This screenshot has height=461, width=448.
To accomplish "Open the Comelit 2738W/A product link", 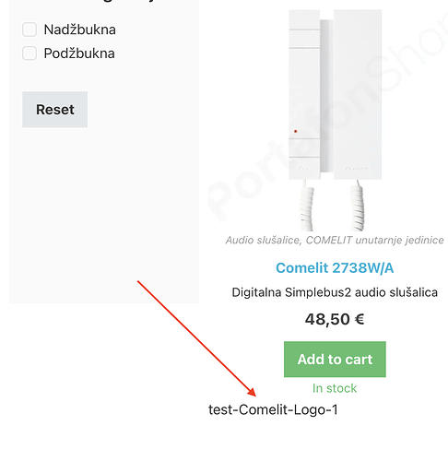I will [335, 268].
